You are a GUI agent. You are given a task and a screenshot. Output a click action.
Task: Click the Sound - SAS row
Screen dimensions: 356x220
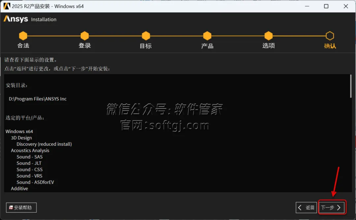pos(30,157)
